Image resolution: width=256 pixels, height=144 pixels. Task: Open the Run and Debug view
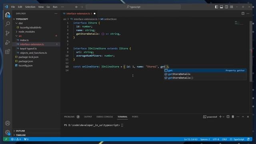[8, 42]
